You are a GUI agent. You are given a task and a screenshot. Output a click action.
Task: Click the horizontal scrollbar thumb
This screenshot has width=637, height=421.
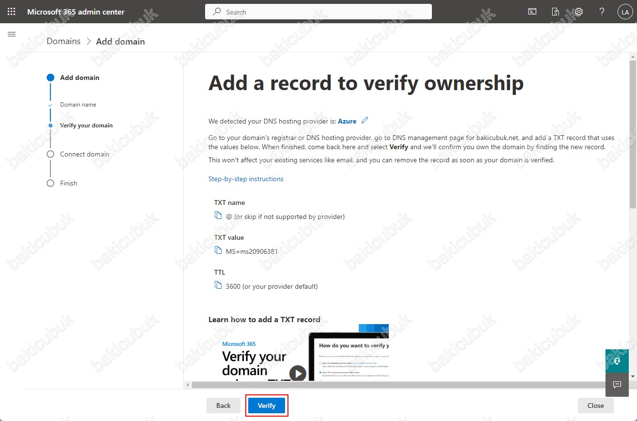(400, 385)
